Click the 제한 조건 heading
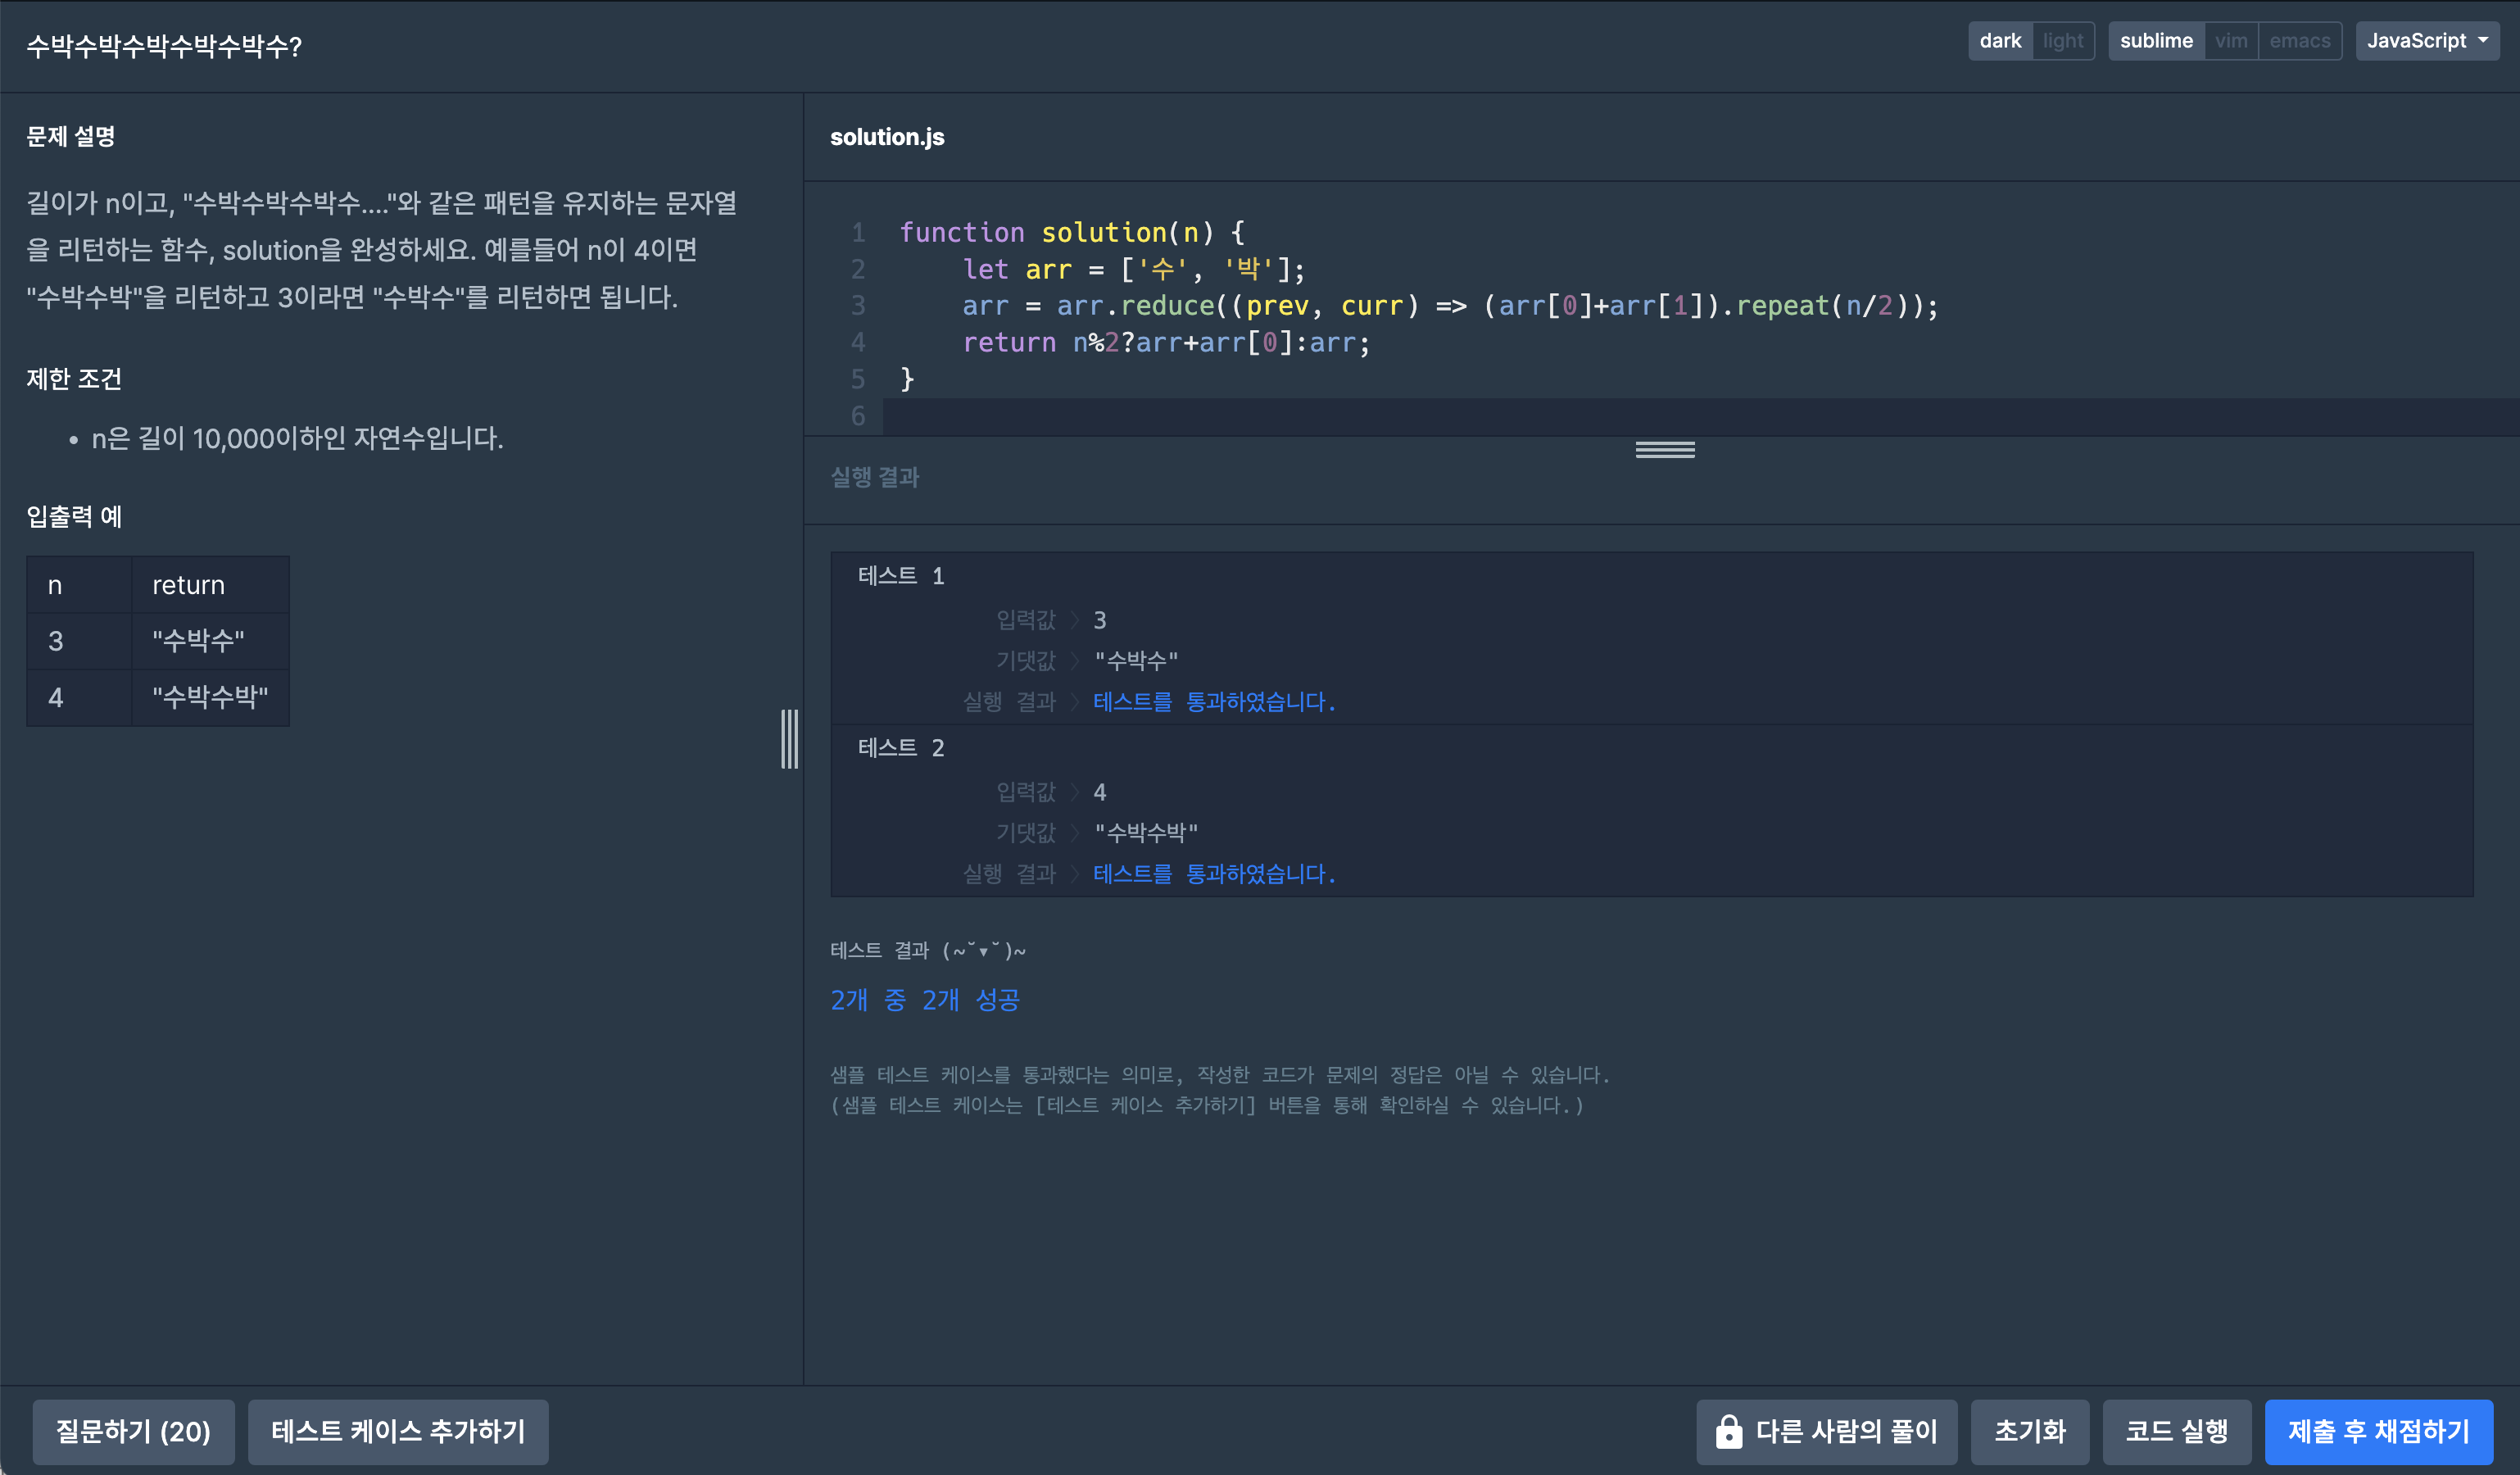This screenshot has width=2520, height=1475. pyautogui.click(x=74, y=379)
